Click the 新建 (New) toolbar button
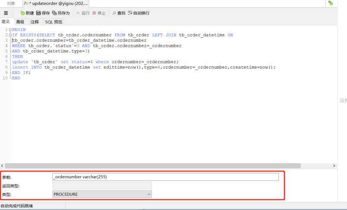This screenshot has width=347, height=210. point(27,13)
